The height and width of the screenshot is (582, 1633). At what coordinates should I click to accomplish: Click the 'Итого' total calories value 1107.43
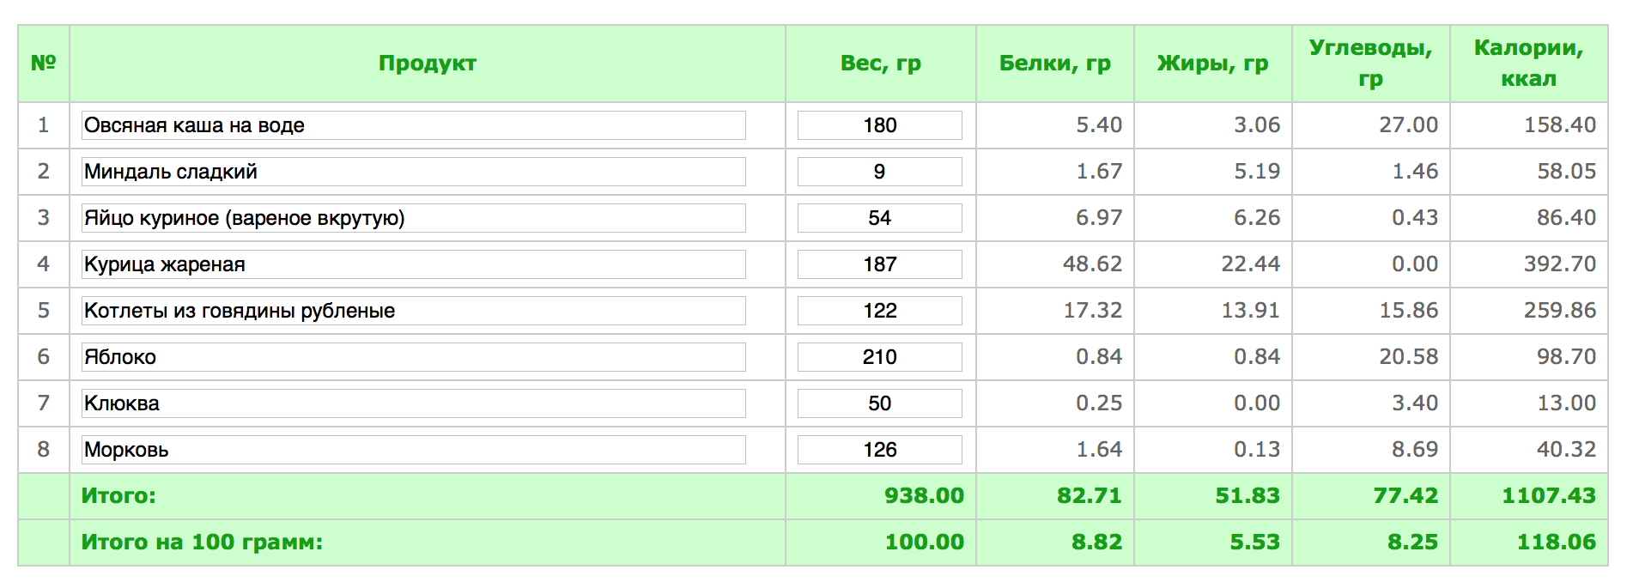tap(1548, 496)
